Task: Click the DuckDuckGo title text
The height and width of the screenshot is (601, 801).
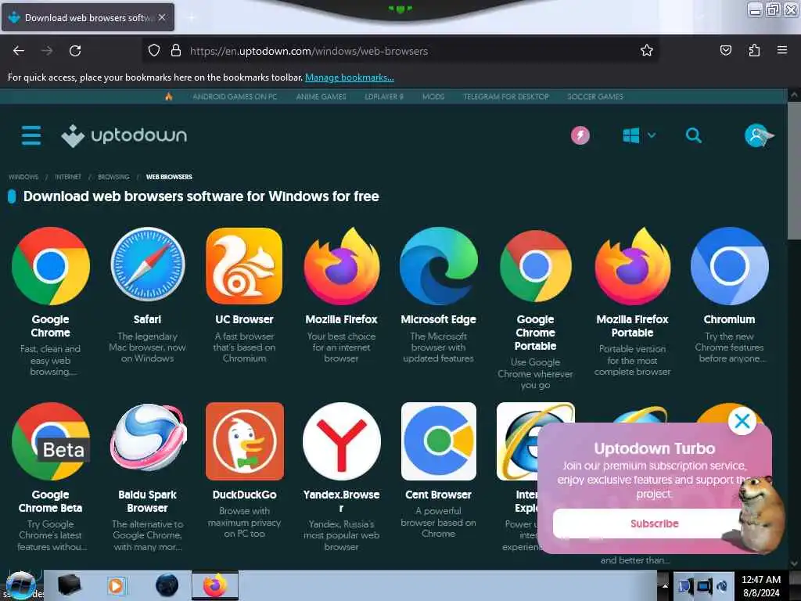Action: point(244,495)
